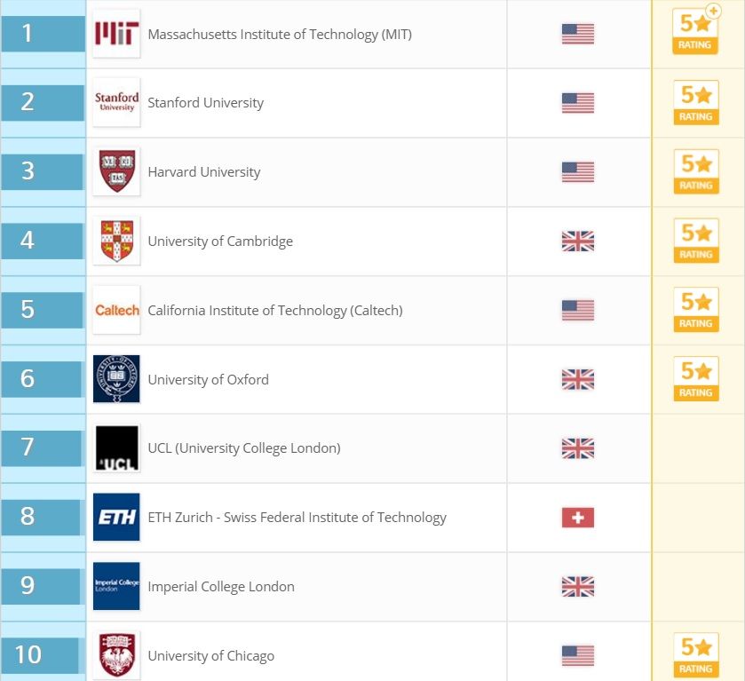
Task: Click the UCL black logo
Action: [x=116, y=448]
